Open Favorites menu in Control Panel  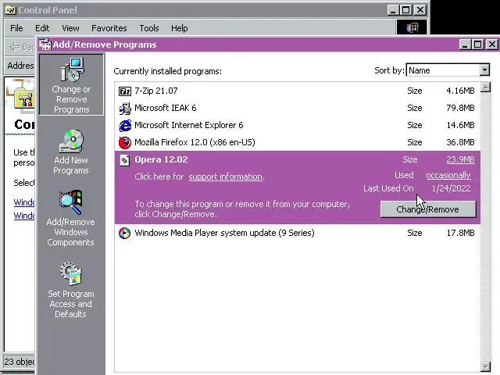109,28
